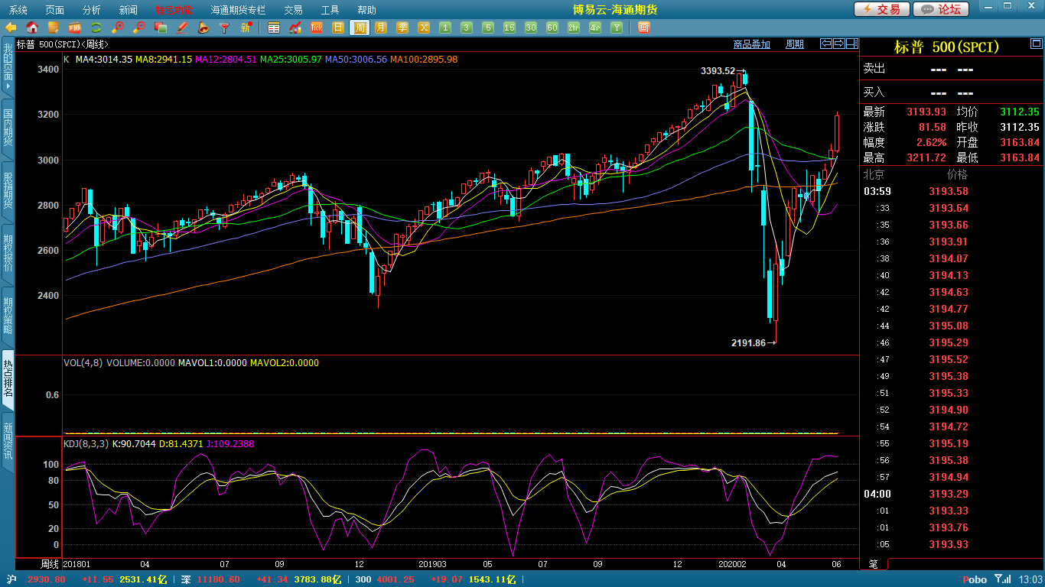
Task: Switch chart to 2hr period
Action: 574,28
